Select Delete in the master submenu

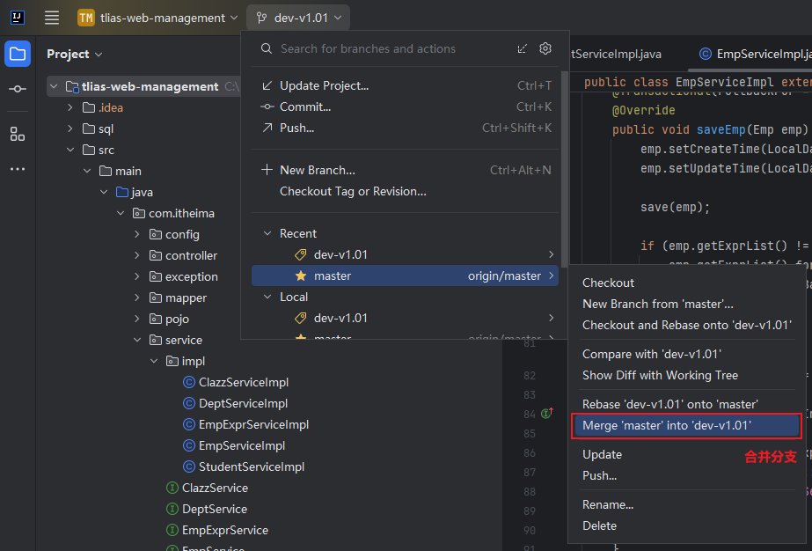coord(685,525)
